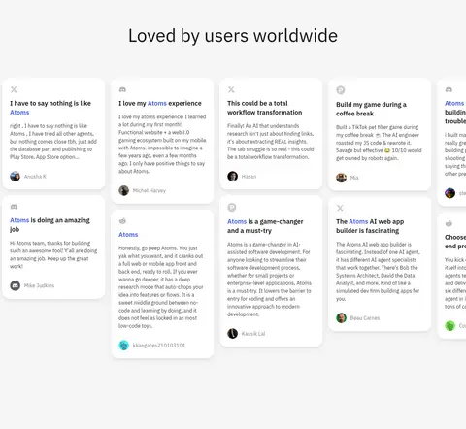The image size is (466, 429).
Task: Click the review text starting 'I love my atoms experience. I learned'
Action: (x=162, y=144)
